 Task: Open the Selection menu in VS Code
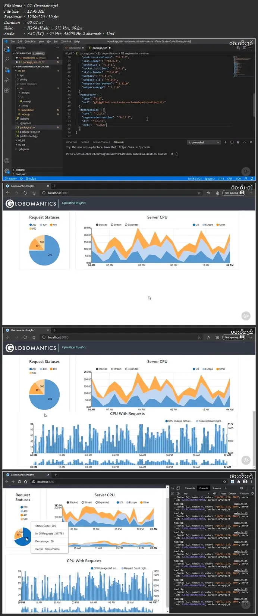click(x=30, y=41)
